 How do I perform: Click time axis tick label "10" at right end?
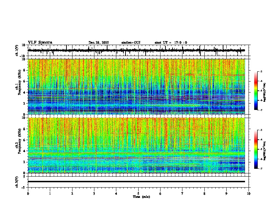[249, 194]
